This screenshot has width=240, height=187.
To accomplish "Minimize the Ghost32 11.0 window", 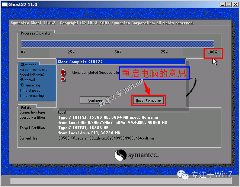I will [x=223, y=4].
